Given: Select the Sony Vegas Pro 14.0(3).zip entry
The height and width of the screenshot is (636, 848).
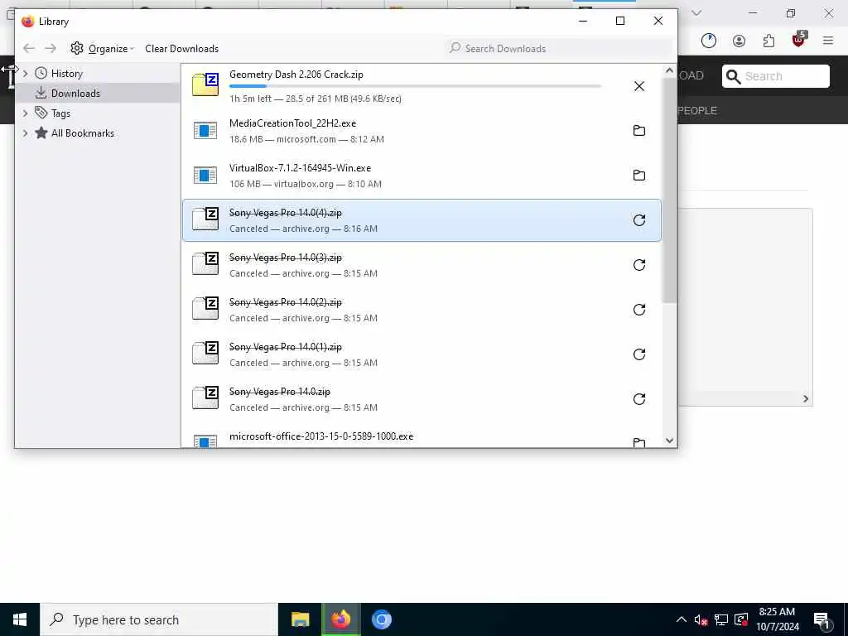Looking at the screenshot, I should coord(422,265).
